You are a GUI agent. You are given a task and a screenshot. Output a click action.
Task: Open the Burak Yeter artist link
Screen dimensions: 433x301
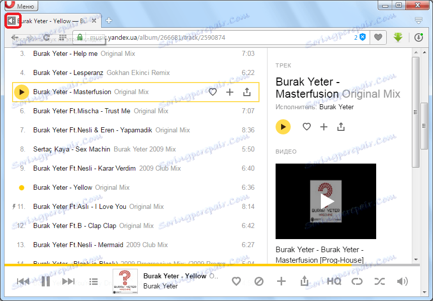(336, 107)
